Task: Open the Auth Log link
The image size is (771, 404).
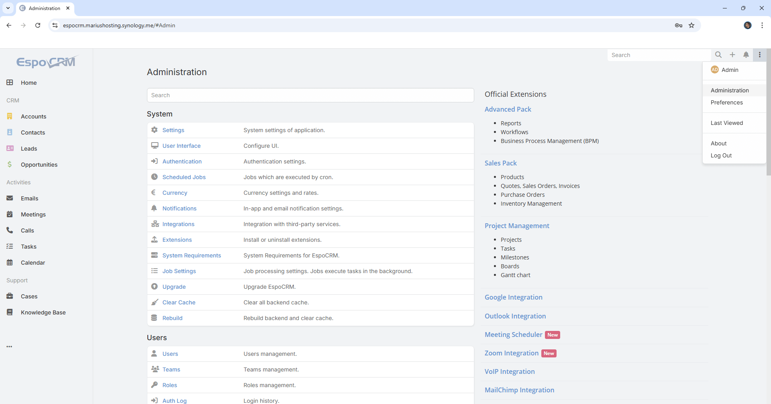Action: [x=174, y=400]
